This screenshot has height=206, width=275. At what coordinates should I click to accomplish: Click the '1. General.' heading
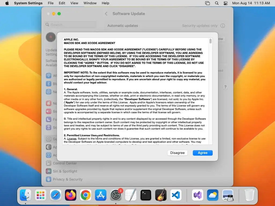71,89
